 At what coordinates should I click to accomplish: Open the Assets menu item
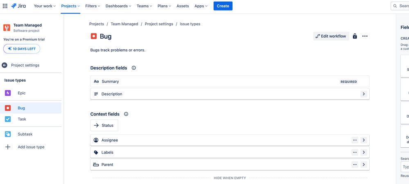[183, 6]
